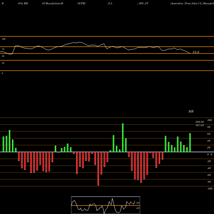
Task: Click the '54' value in mini chart
Action: click(138, 203)
